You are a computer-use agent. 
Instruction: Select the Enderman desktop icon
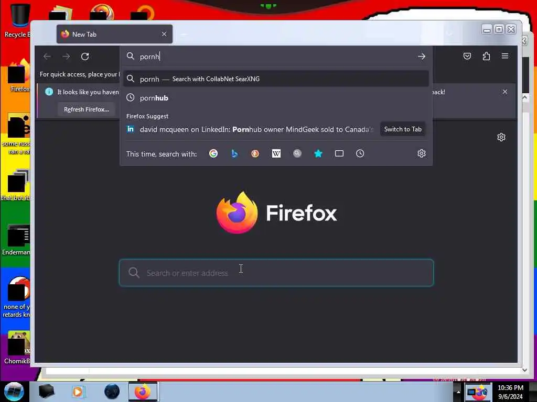click(x=17, y=240)
